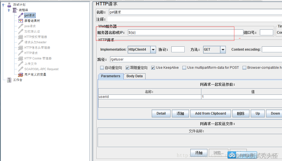Click the parameter value cell 1
The height and width of the screenshot is (161, 282).
(x=242, y=97)
